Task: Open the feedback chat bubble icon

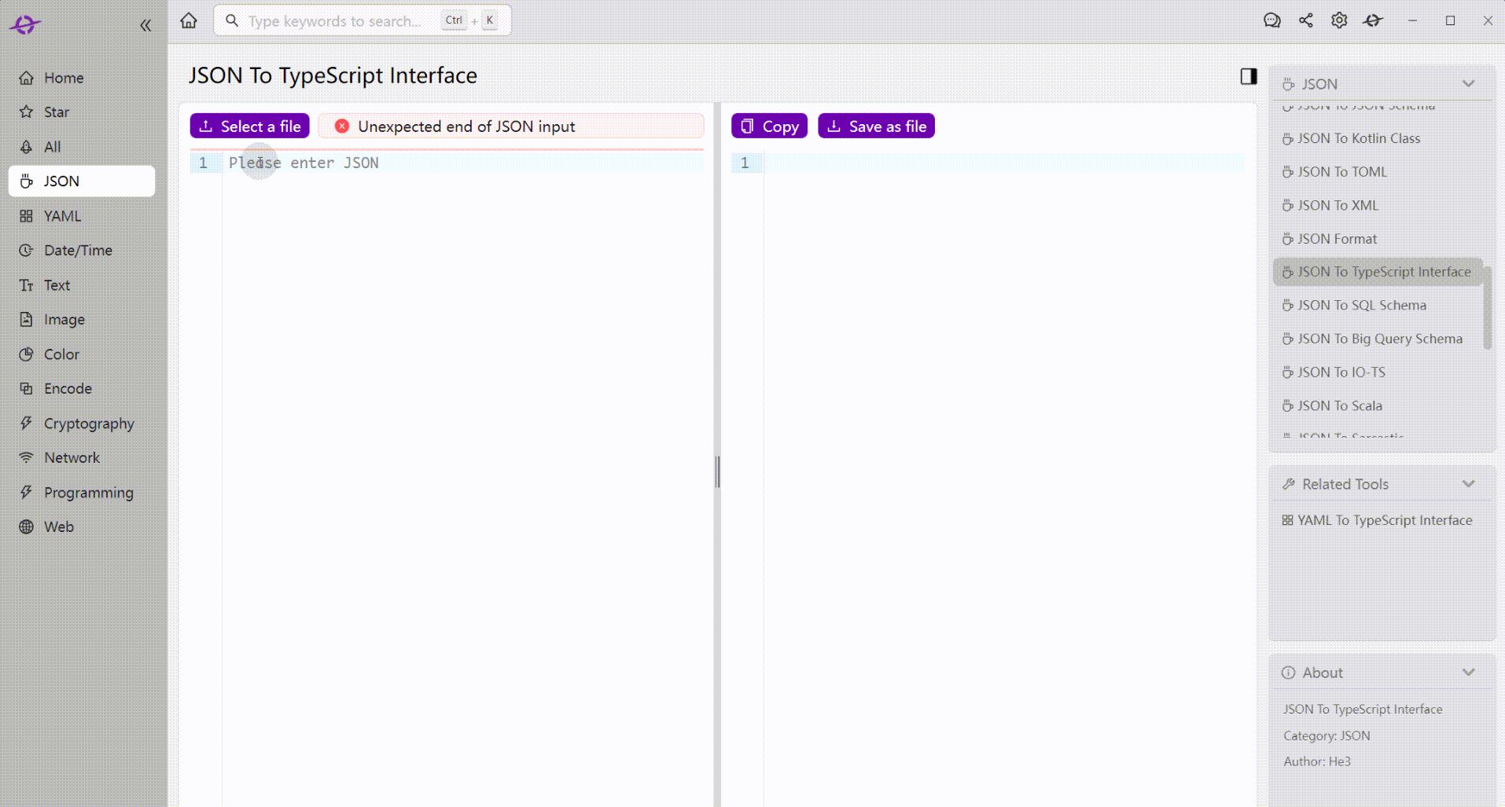Action: (1272, 20)
